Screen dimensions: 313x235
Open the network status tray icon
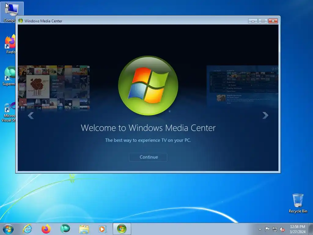point(275,229)
